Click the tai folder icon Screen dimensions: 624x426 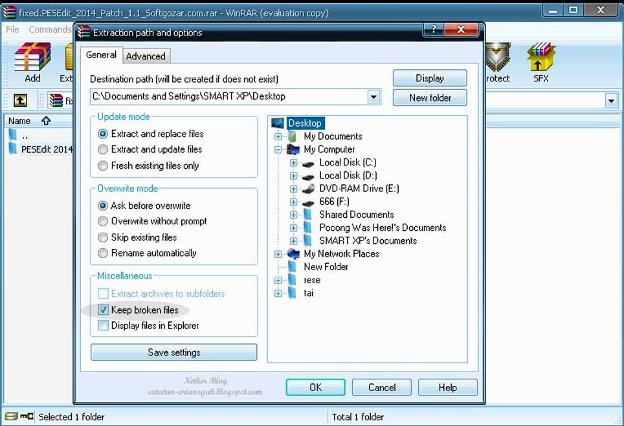click(x=292, y=293)
